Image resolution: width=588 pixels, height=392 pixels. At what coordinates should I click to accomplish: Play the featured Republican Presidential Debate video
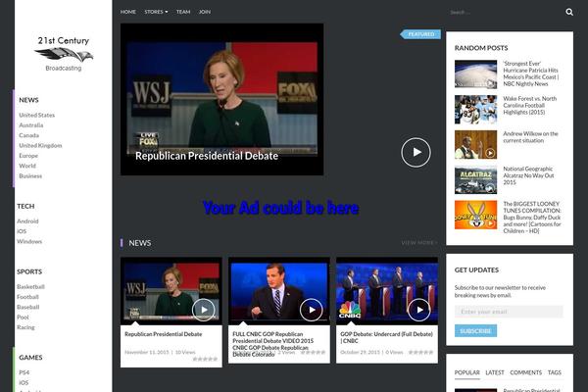416,152
